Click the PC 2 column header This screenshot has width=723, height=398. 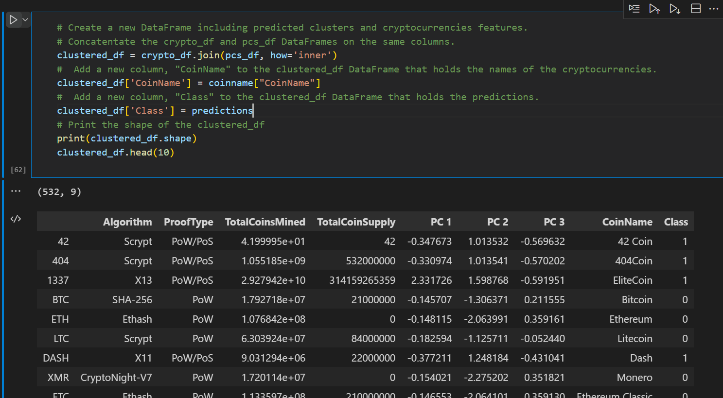click(497, 222)
